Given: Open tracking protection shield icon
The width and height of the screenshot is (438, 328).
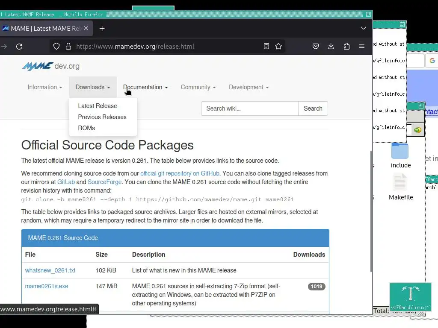Looking at the screenshot, I should pos(56,46).
